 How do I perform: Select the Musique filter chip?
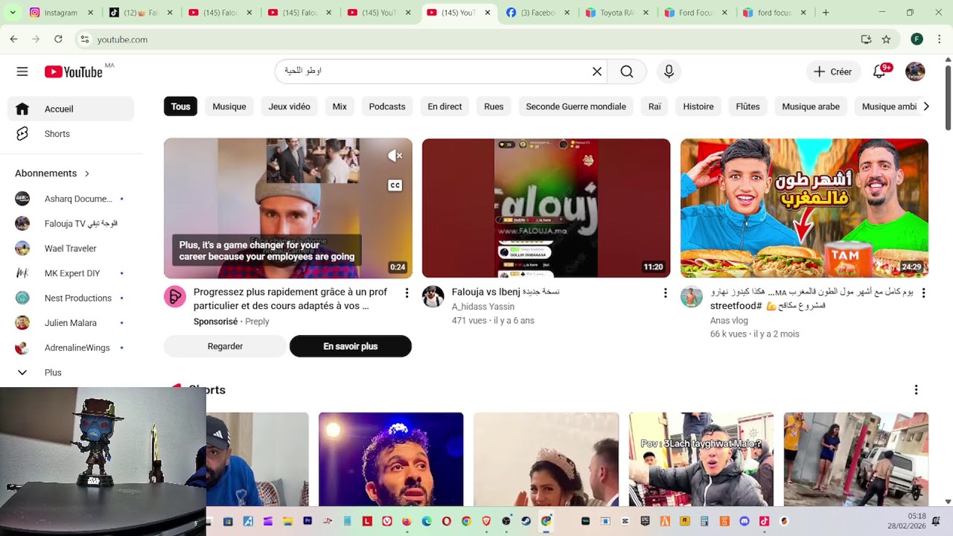click(x=229, y=106)
